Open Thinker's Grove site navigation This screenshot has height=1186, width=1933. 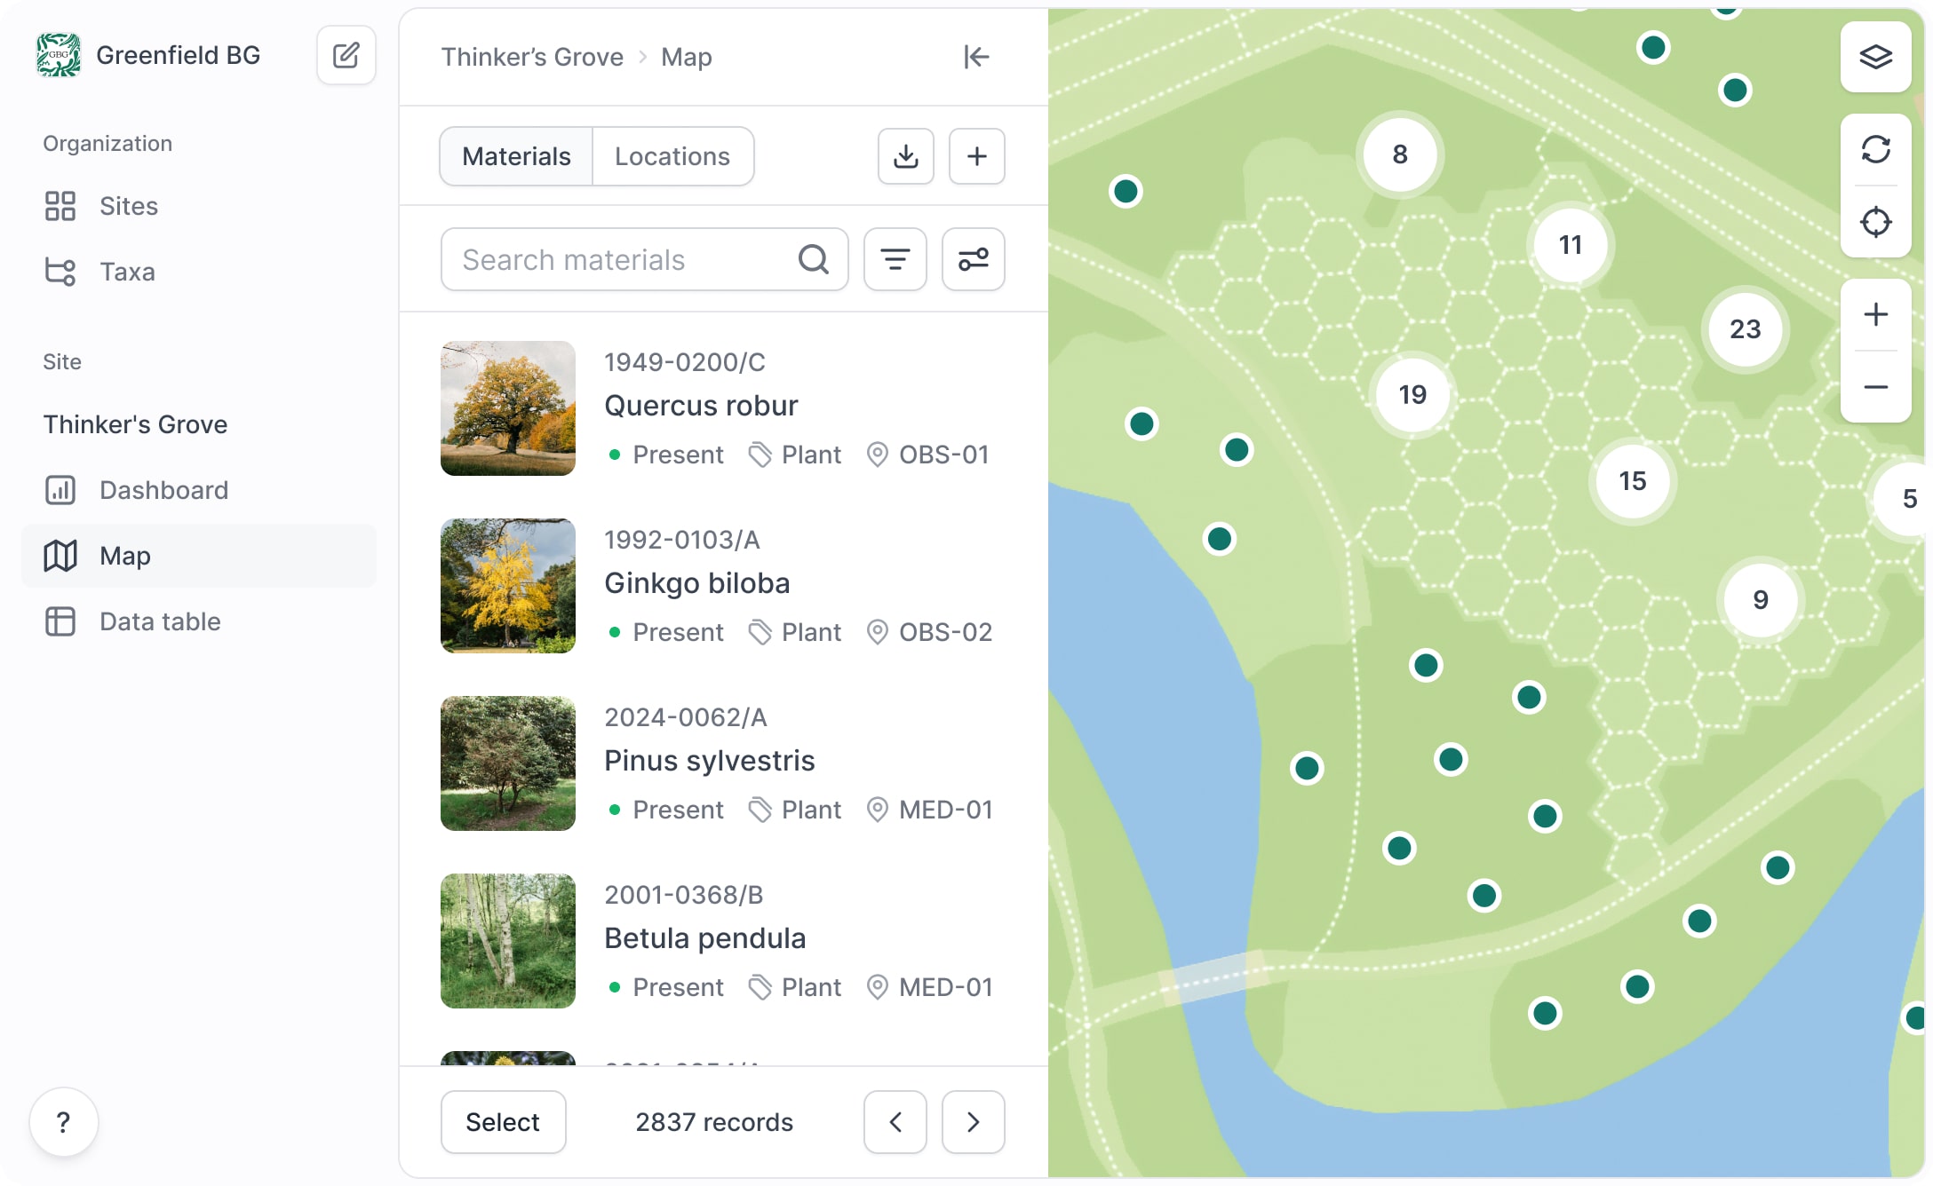coord(134,423)
